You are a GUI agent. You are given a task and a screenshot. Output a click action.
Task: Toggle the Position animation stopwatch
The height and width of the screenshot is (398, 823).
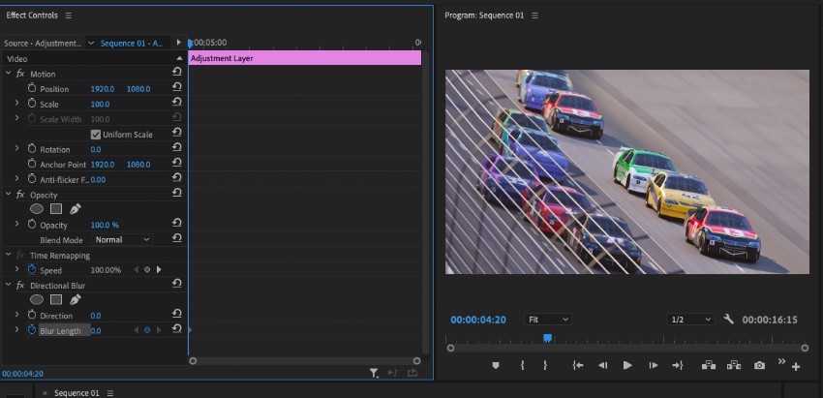pyautogui.click(x=31, y=89)
